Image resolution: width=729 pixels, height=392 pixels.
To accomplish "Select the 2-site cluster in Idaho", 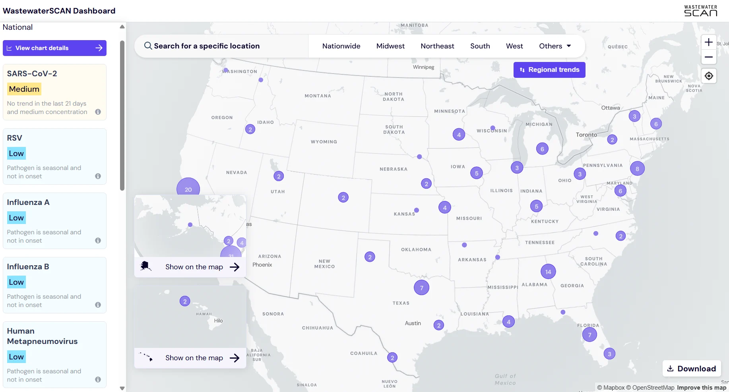I will click(x=250, y=129).
